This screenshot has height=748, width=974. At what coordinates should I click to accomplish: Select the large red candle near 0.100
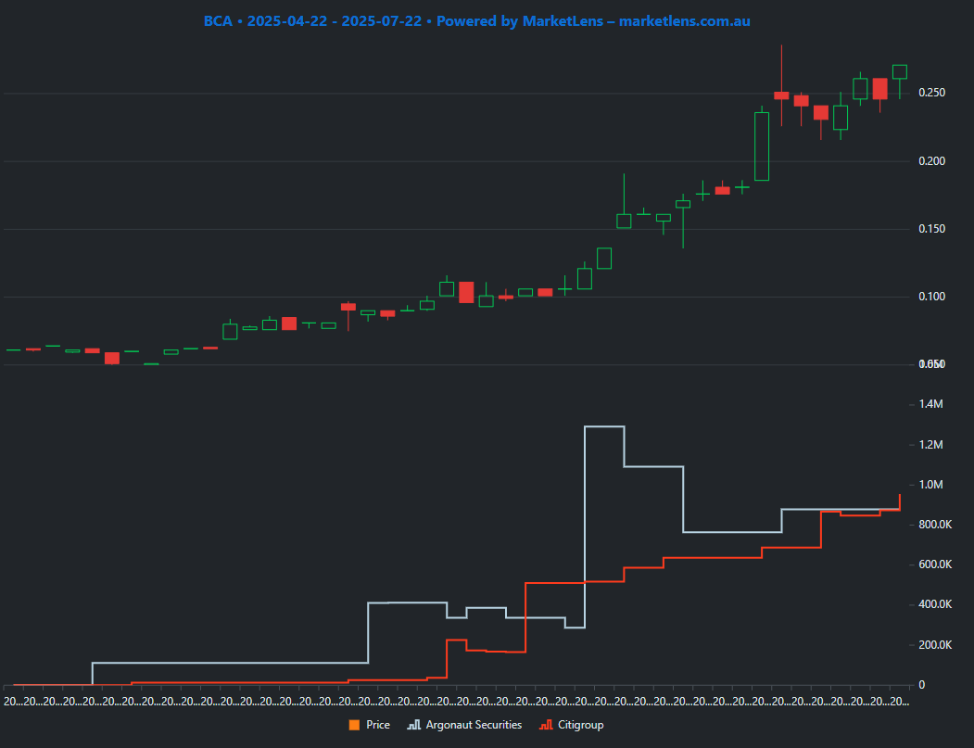(x=465, y=292)
